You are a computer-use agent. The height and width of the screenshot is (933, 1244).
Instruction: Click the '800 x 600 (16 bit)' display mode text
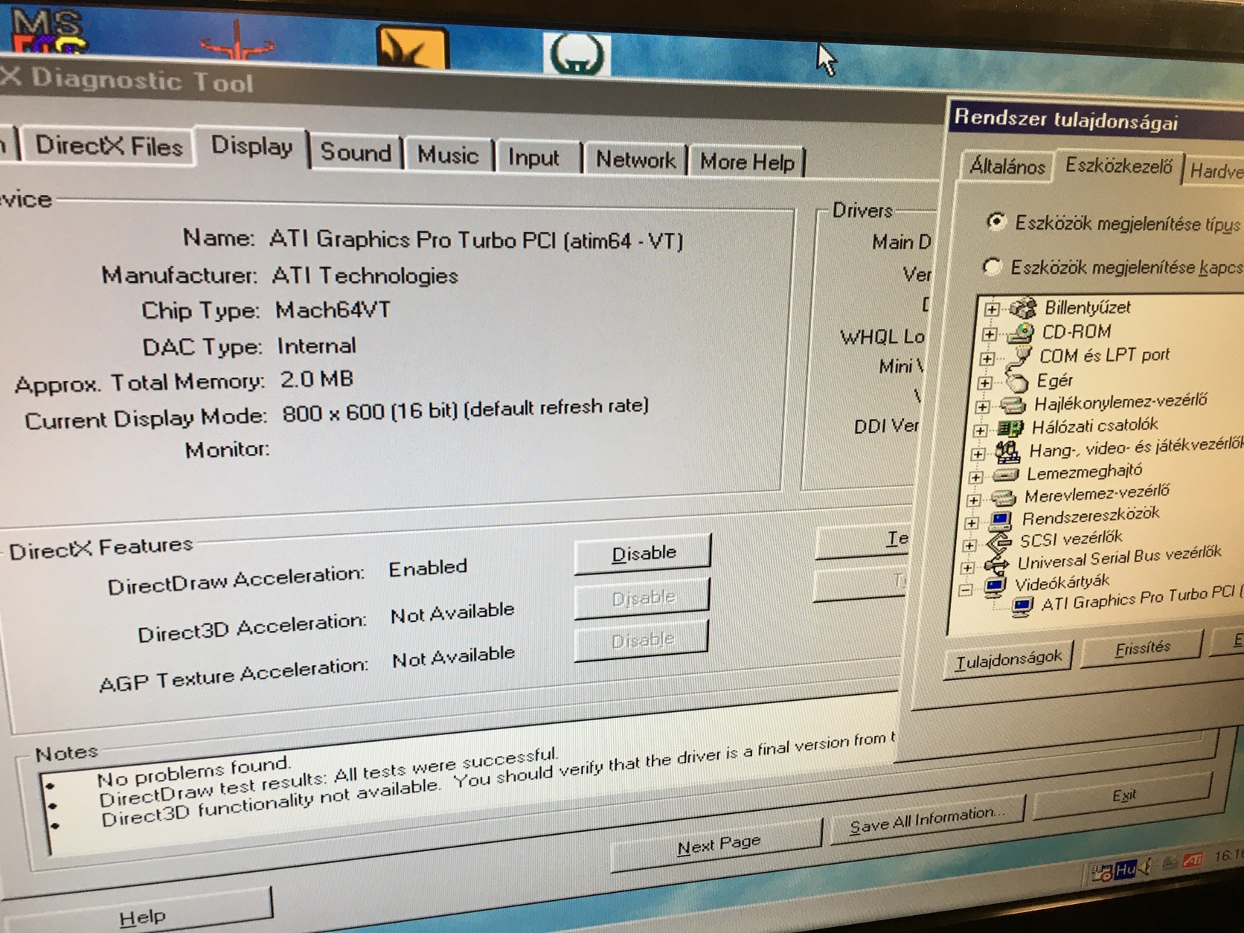tap(370, 412)
